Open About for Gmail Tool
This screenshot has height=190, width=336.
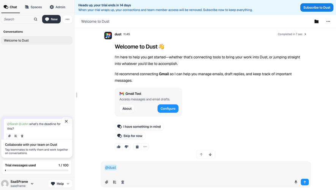click(127, 109)
